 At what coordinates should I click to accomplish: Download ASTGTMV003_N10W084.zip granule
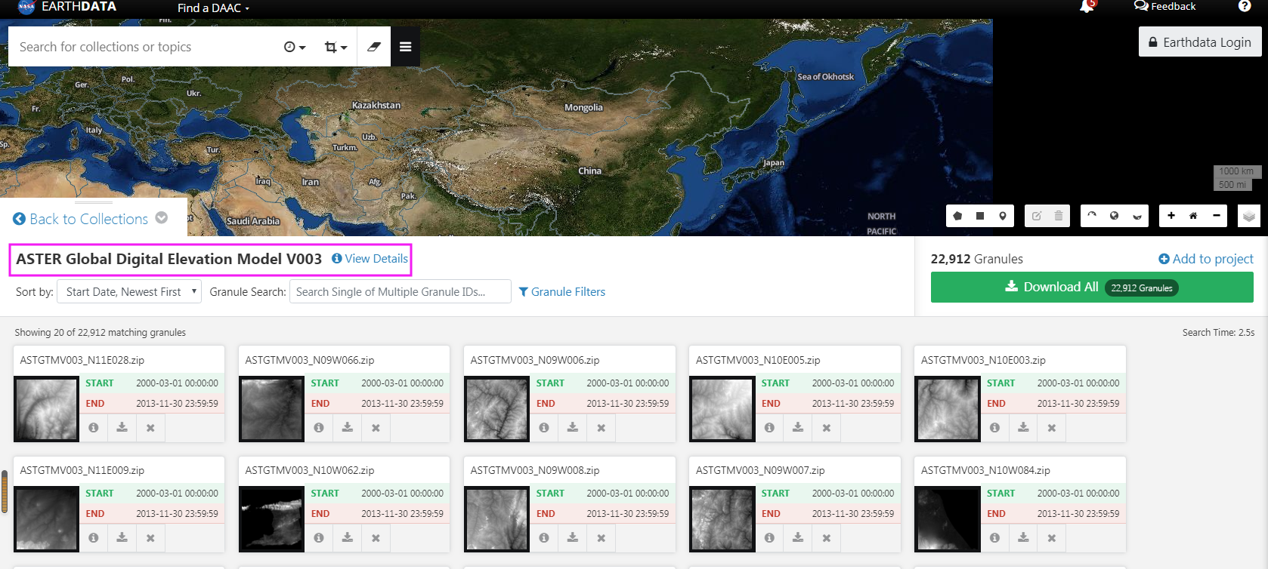[x=1023, y=538]
